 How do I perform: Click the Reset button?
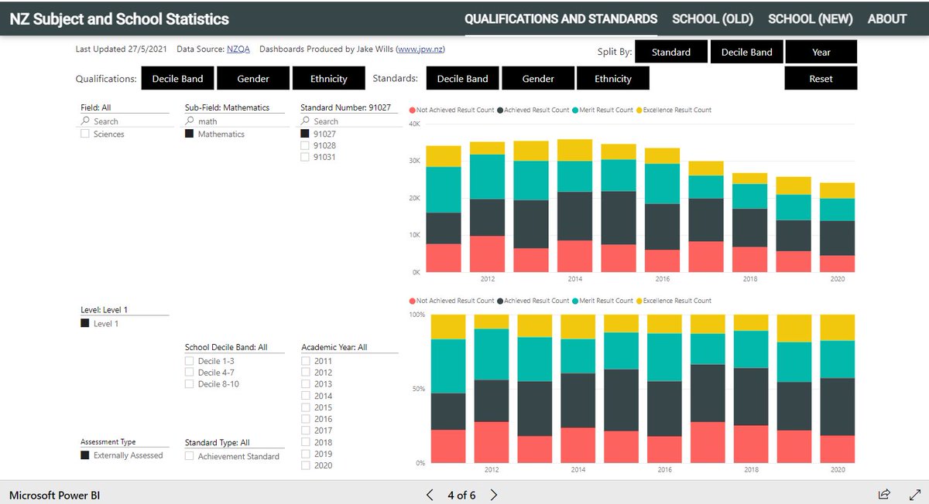click(x=821, y=78)
